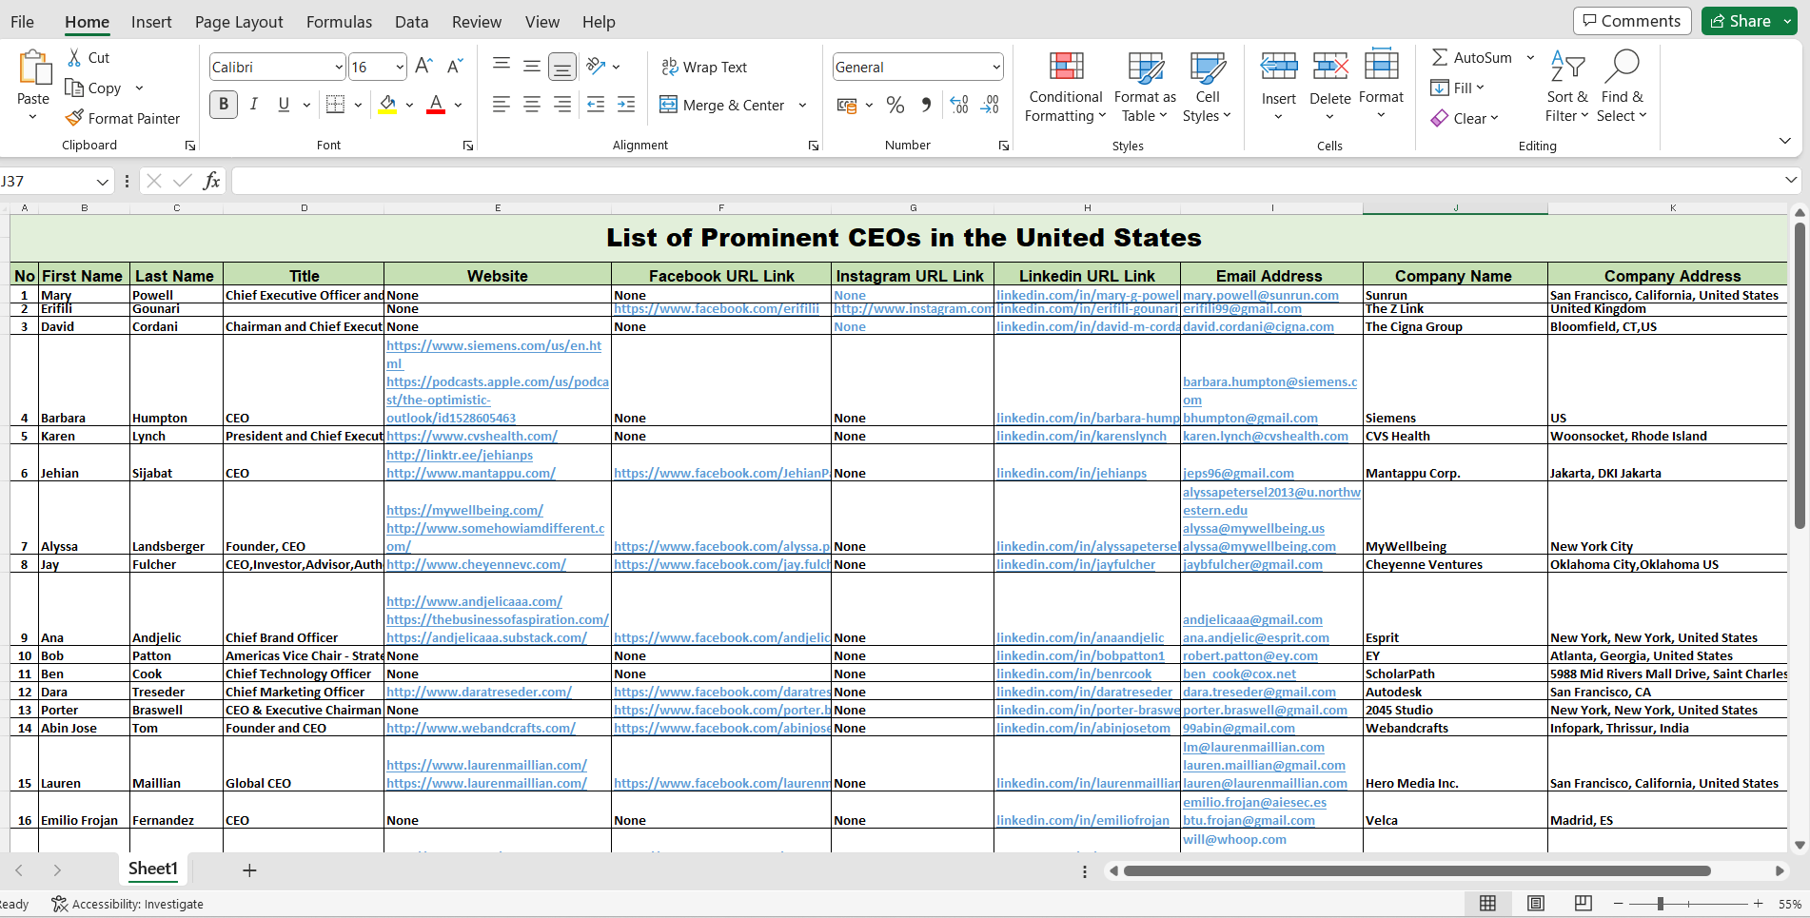Click the Comments button
Image resolution: width=1810 pixels, height=918 pixels.
click(1632, 21)
